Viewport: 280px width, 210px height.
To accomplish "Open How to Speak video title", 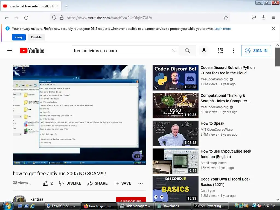I will tap(212, 123).
